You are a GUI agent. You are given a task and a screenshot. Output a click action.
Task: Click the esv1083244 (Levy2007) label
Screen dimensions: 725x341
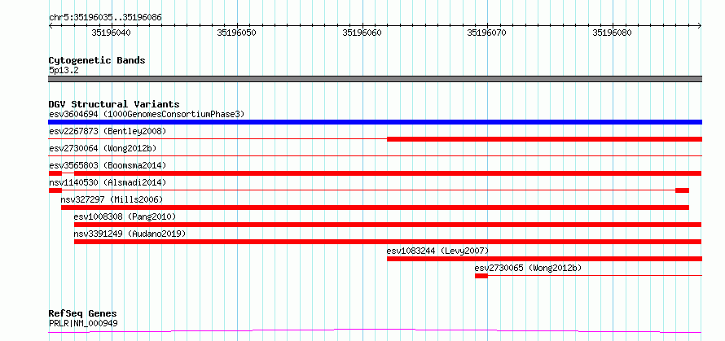pos(437,251)
